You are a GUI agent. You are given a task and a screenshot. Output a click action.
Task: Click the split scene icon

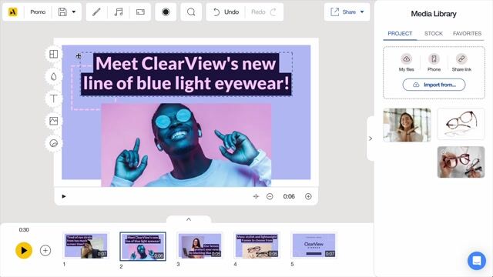(256, 196)
